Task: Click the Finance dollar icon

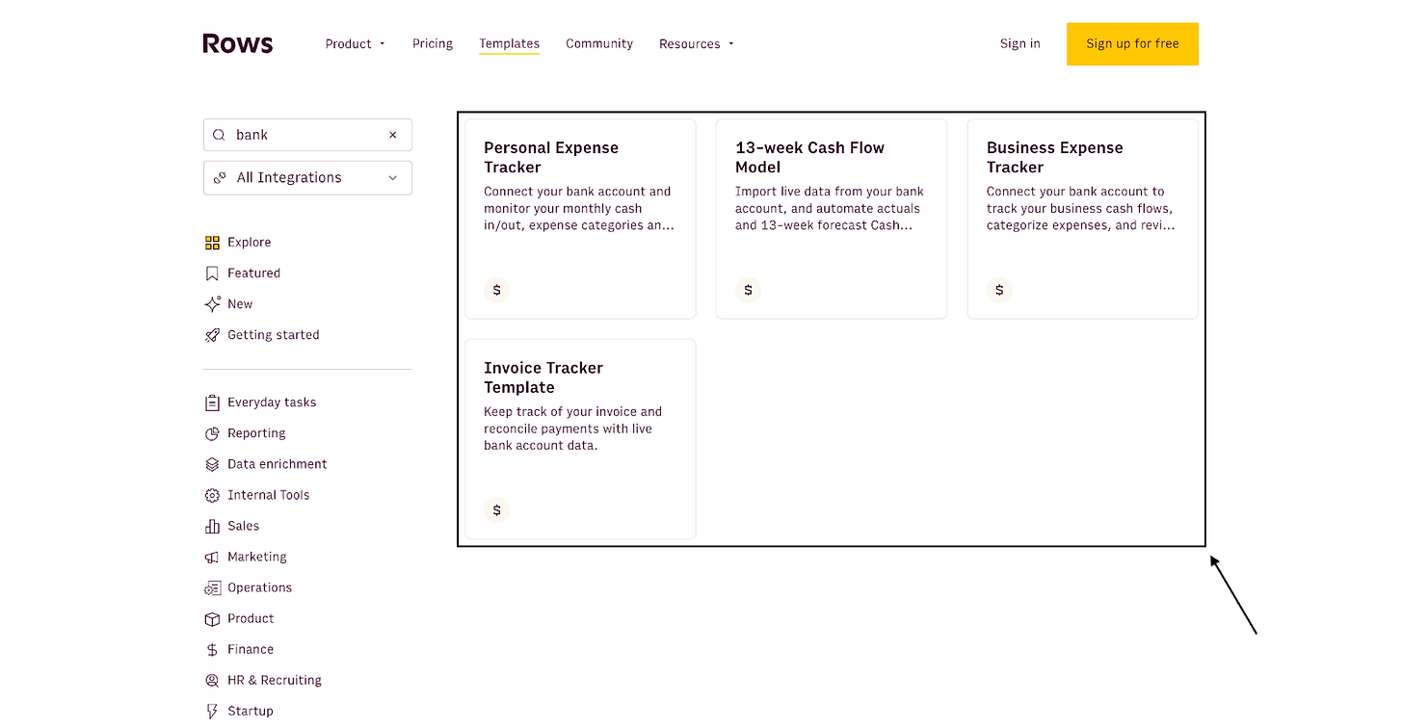Action: tap(212, 650)
